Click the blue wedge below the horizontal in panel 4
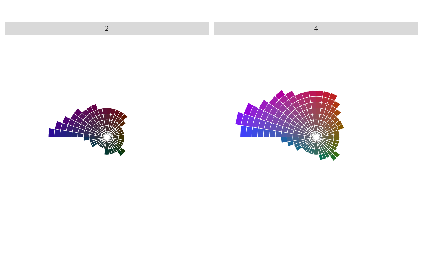Screen dimensions: 423x261 [x=284, y=140]
